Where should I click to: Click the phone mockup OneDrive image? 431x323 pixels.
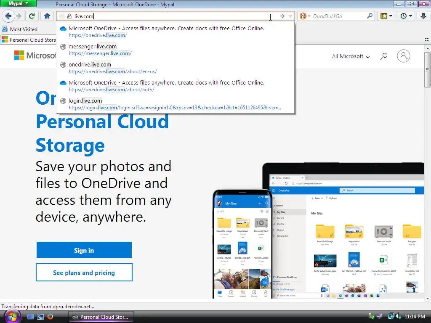point(242,244)
